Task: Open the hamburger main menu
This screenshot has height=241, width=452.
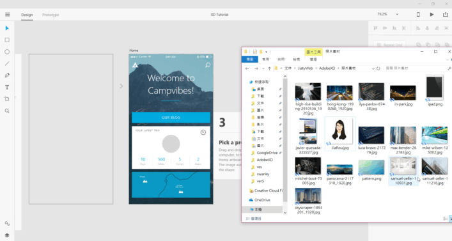Action: [x=8, y=15]
